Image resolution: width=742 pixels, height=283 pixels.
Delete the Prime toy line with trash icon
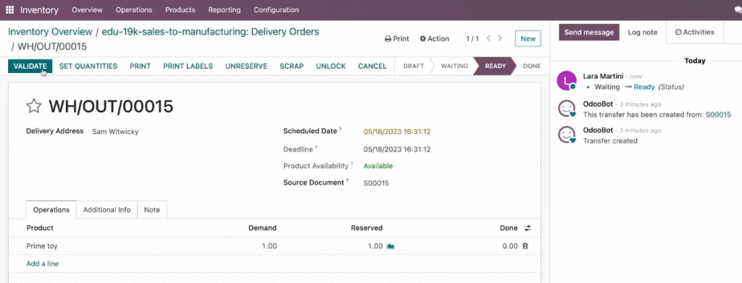coord(525,246)
